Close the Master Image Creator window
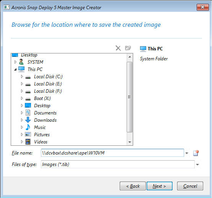This screenshot has height=198, width=212. 203,7
